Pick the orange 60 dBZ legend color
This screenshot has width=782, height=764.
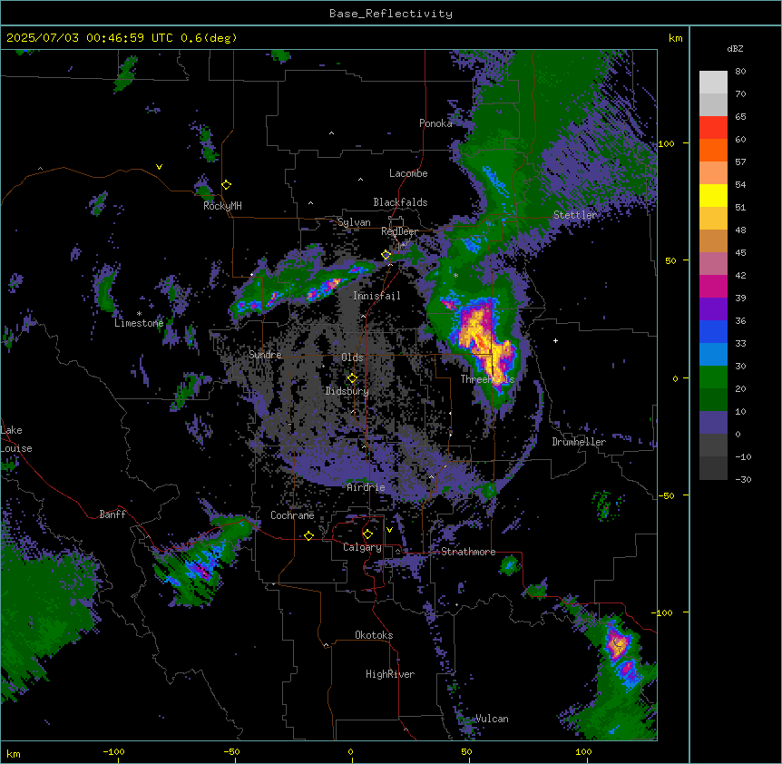pos(713,150)
